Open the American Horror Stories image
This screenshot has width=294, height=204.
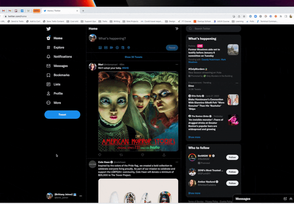point(138,111)
